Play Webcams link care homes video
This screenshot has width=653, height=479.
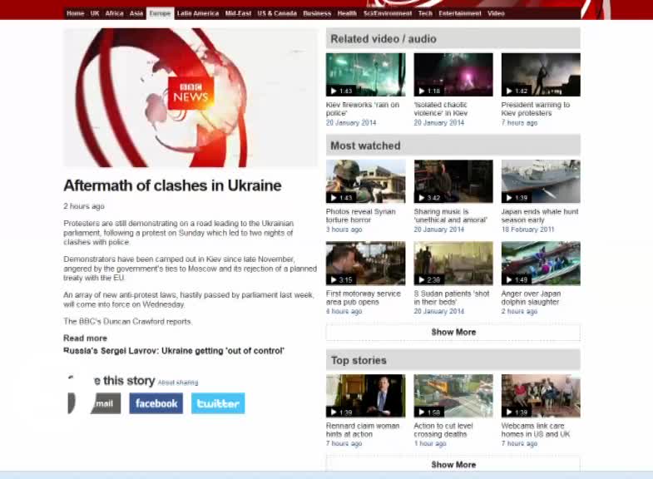pos(541,396)
